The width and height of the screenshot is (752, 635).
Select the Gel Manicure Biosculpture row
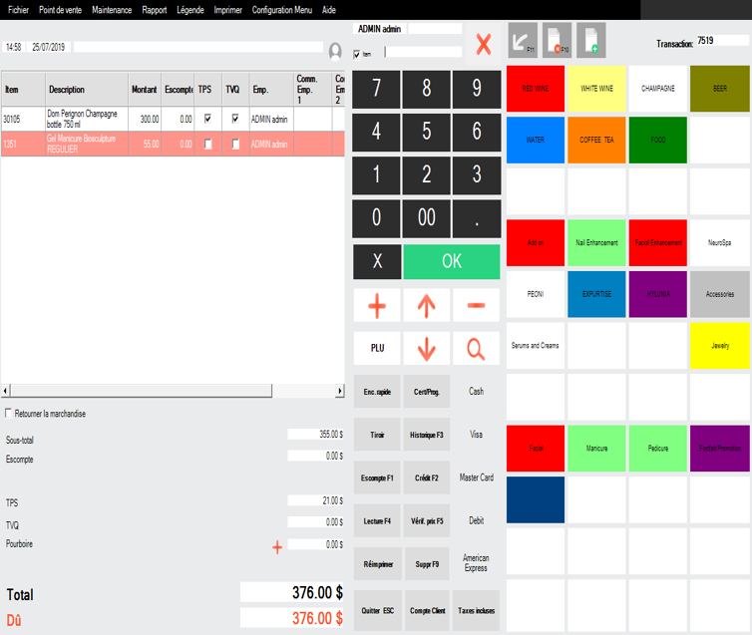click(x=173, y=144)
